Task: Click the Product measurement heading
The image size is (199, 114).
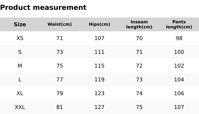Action: 43,7
